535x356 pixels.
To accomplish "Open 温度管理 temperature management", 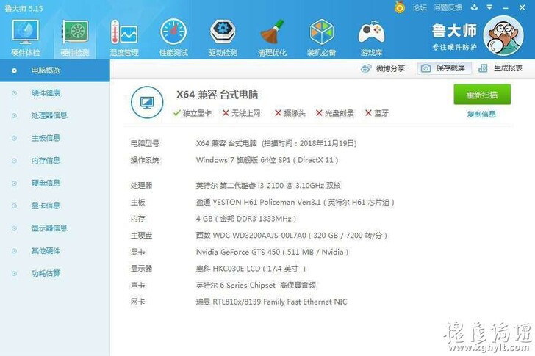I will 124,38.
